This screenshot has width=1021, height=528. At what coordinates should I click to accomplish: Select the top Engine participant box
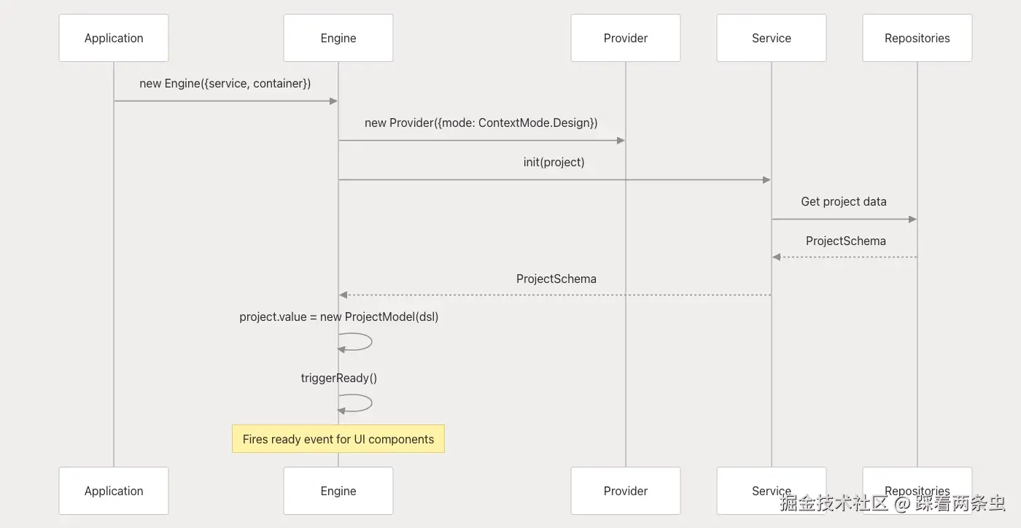coord(338,38)
